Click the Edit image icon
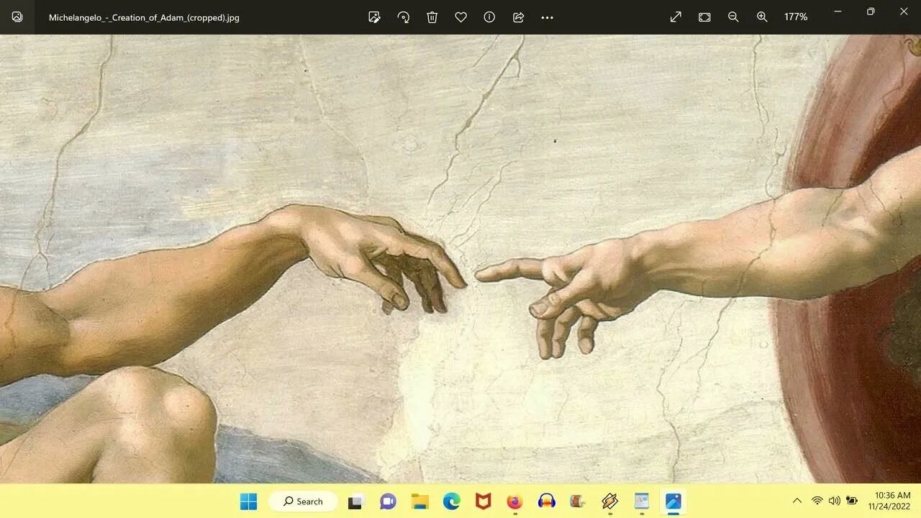The width and height of the screenshot is (921, 518). pos(374,17)
